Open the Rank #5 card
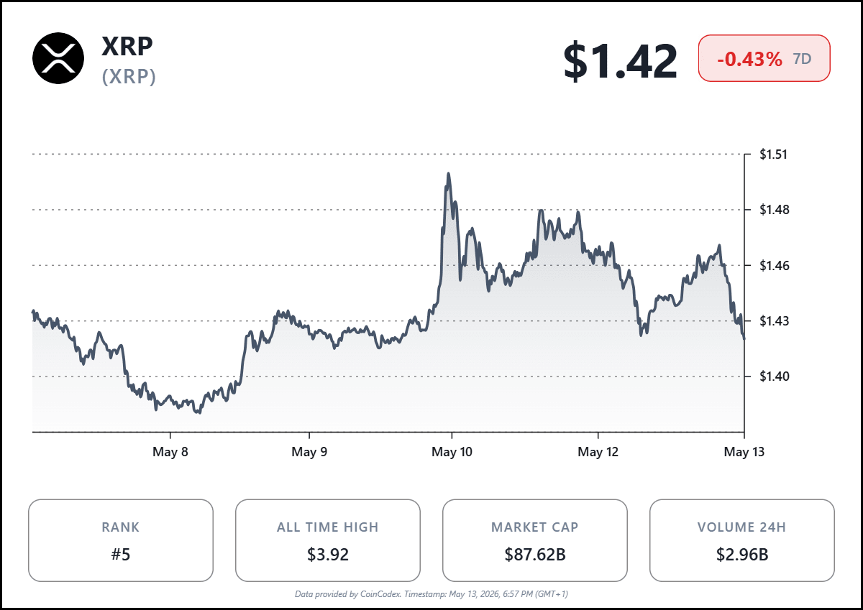Screen dimensions: 863x610 coord(121,540)
